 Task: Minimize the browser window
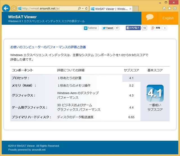(160, 3)
